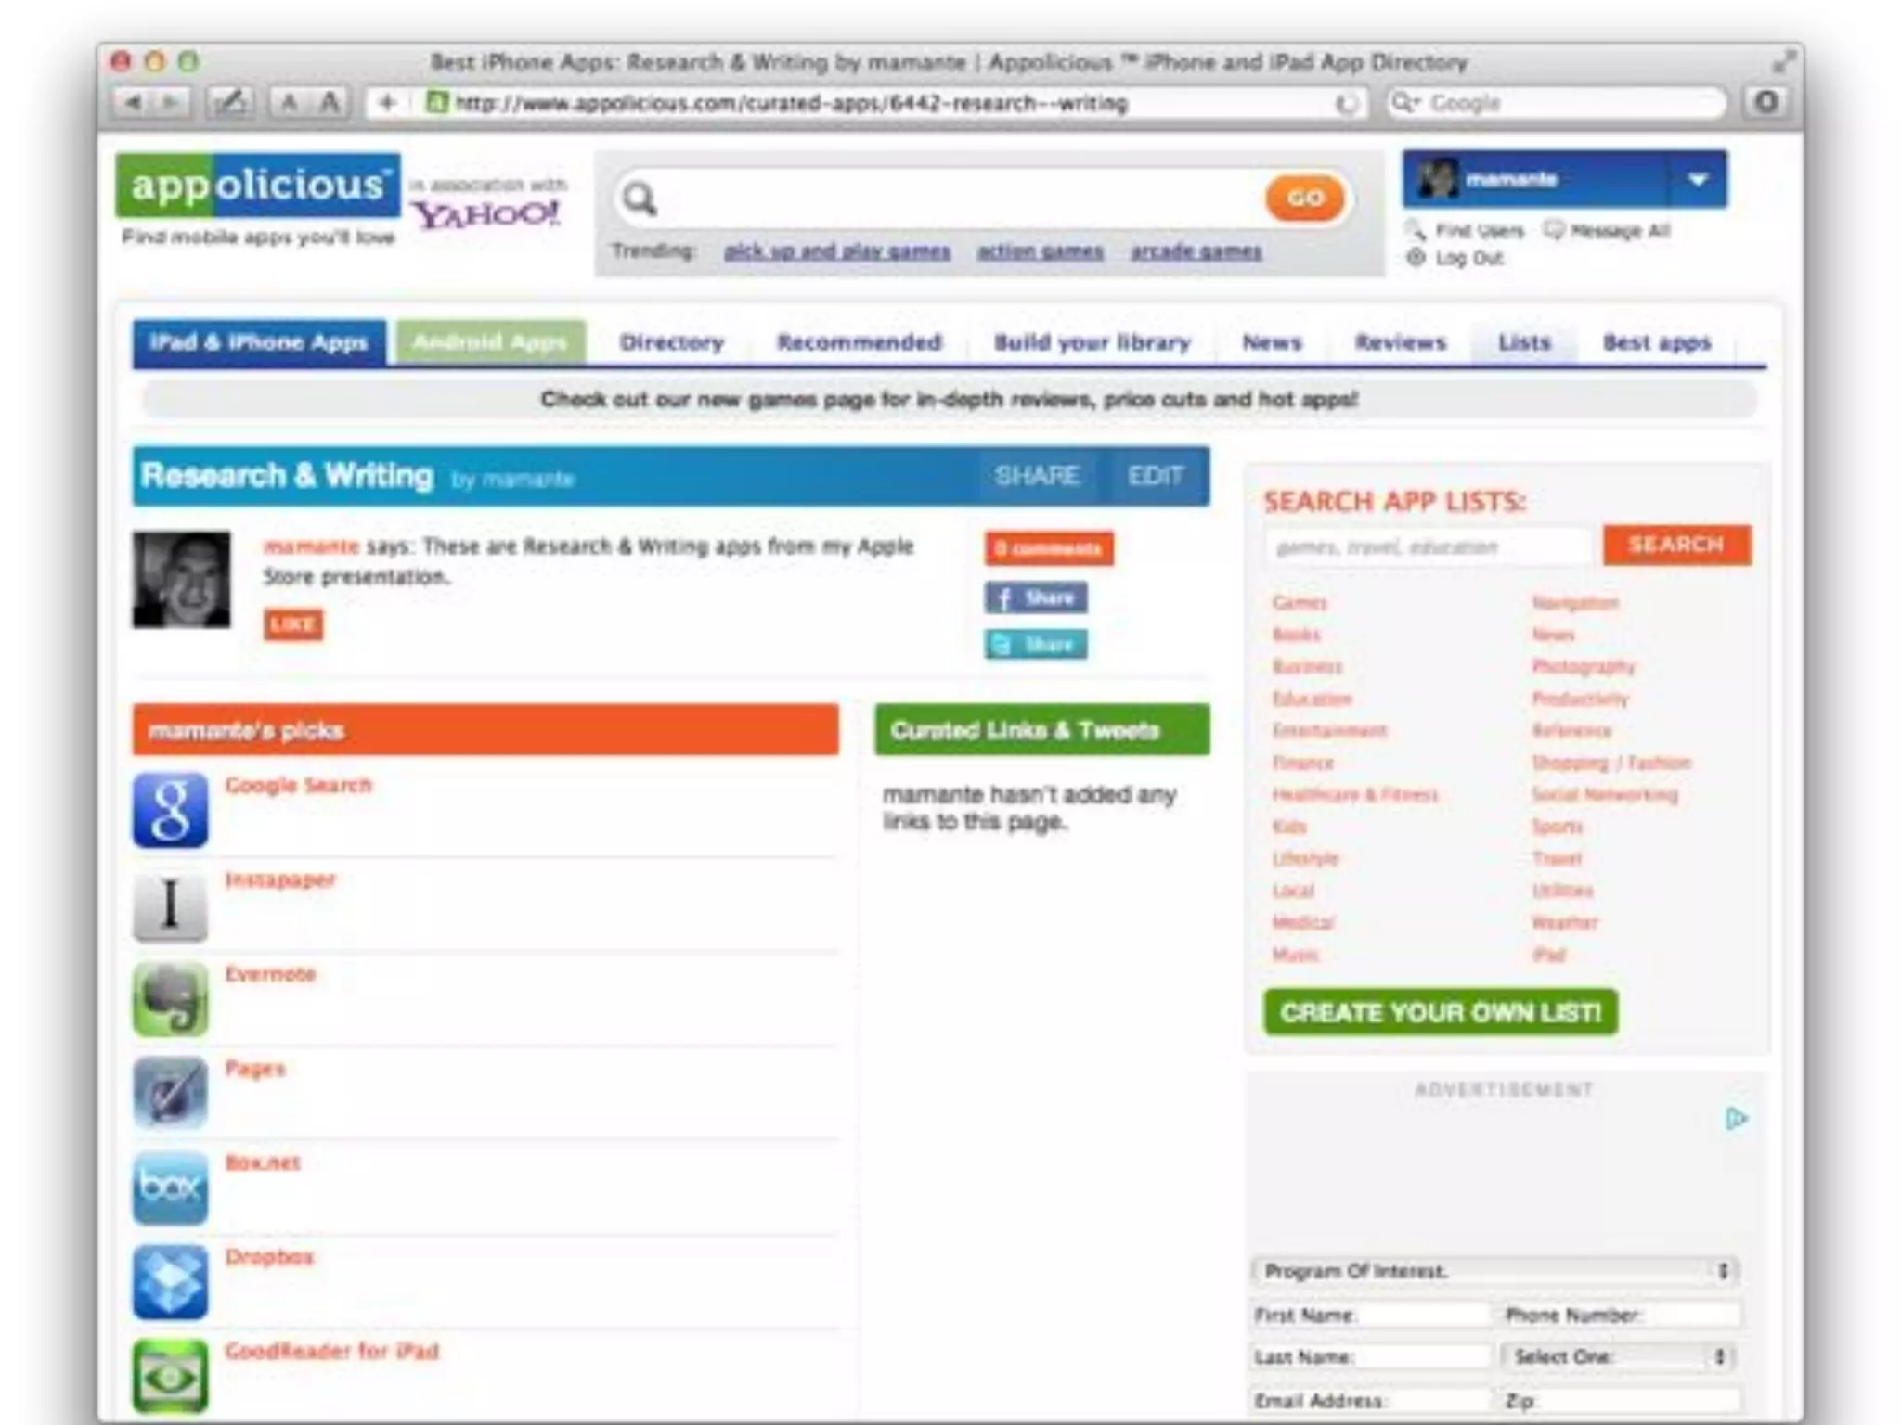
Task: Open the Select One dropdown
Action: [x=1620, y=1357]
